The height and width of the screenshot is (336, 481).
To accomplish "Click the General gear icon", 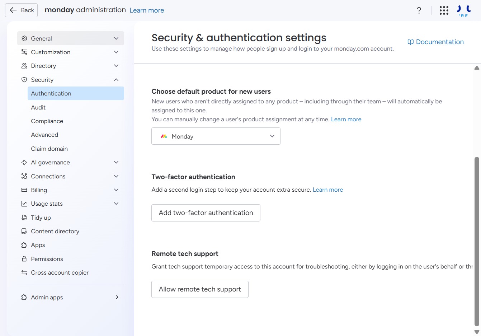I will (x=24, y=38).
